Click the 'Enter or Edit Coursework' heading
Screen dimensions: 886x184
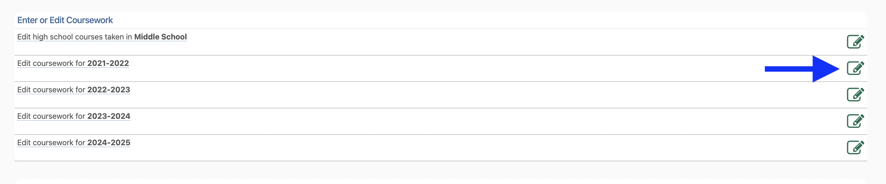[65, 20]
